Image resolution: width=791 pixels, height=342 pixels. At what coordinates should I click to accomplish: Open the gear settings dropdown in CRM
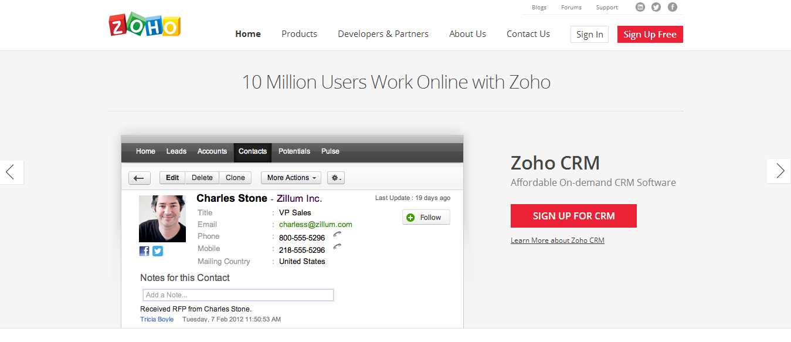(336, 178)
